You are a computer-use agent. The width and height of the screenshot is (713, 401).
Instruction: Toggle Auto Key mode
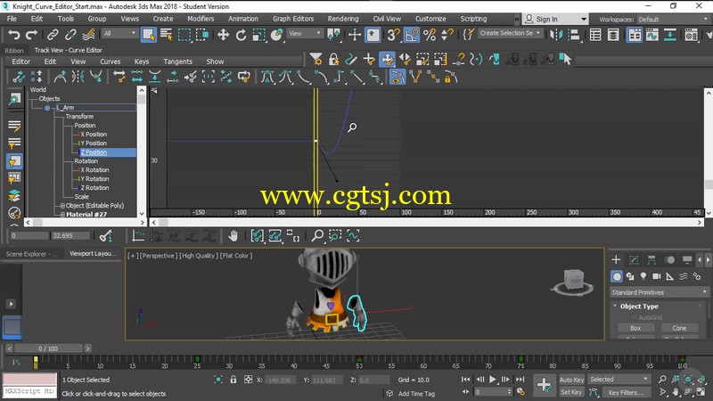(571, 380)
